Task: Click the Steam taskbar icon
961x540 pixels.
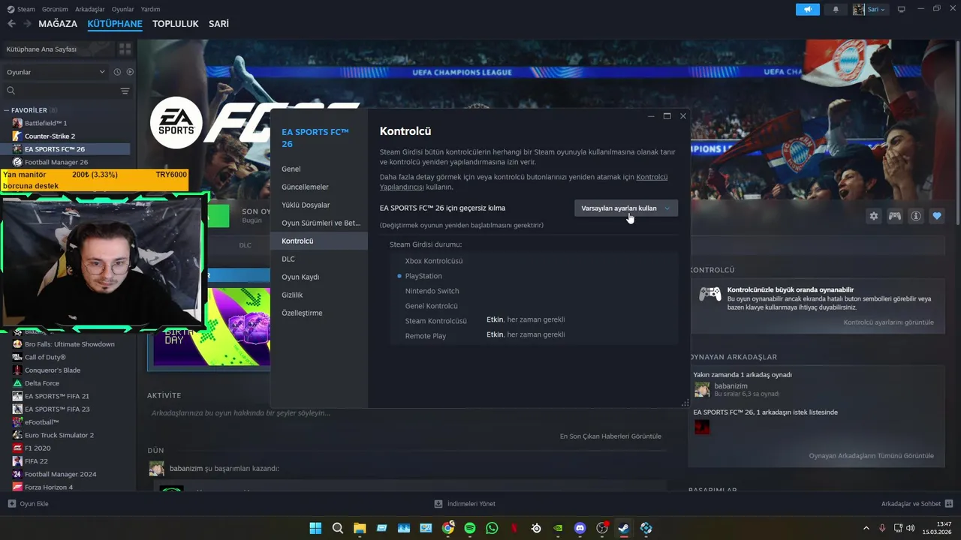Action: click(624, 528)
